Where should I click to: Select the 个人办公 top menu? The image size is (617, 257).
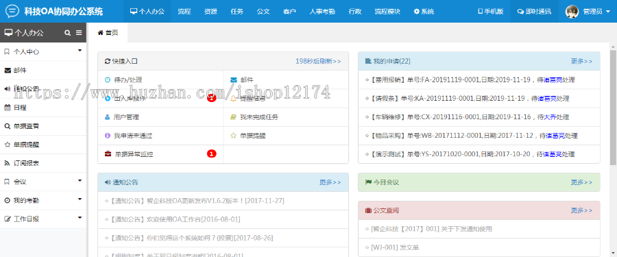(147, 12)
